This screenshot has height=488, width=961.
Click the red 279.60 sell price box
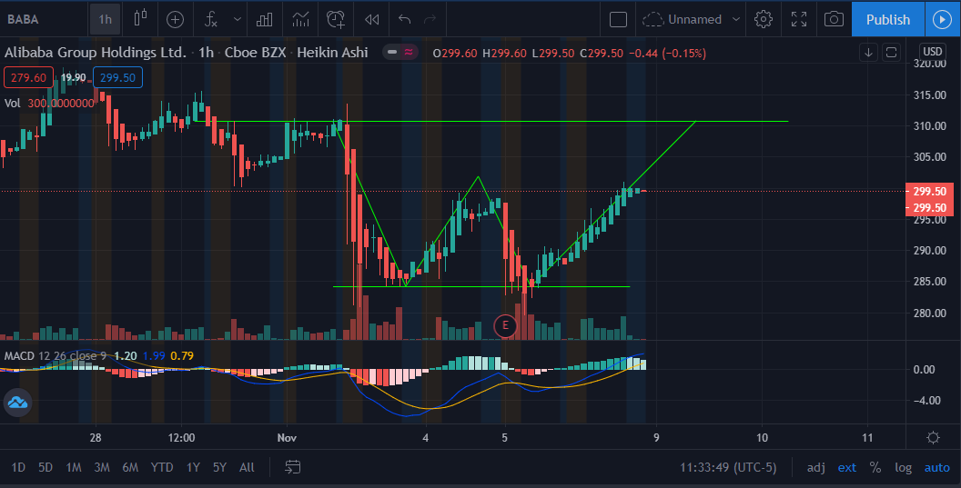(x=28, y=78)
